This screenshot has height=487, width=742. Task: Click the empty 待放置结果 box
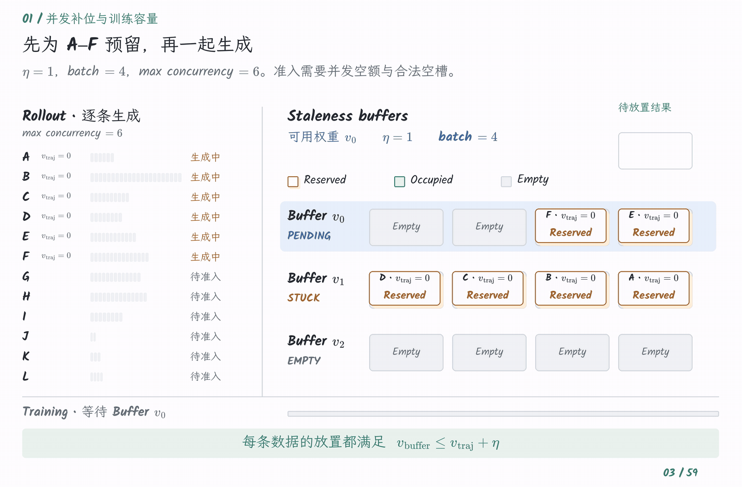(x=655, y=151)
